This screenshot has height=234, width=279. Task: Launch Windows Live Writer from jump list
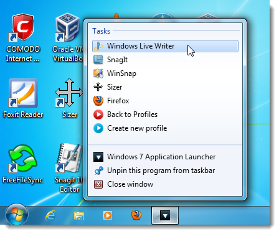(165, 46)
